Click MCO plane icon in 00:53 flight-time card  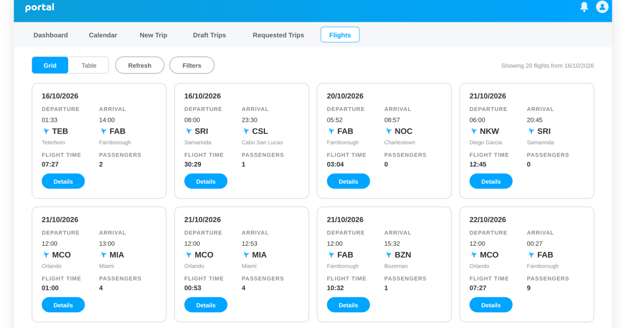(x=188, y=255)
